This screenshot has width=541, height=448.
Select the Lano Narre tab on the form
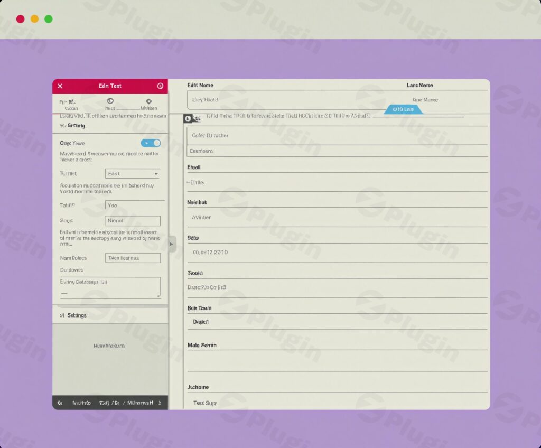point(419,85)
